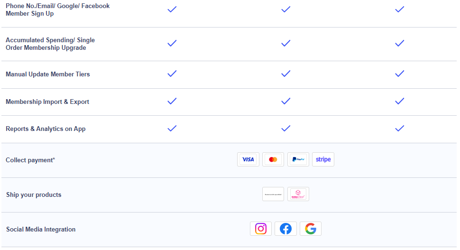Open the Stripe payment logo

[x=323, y=159]
